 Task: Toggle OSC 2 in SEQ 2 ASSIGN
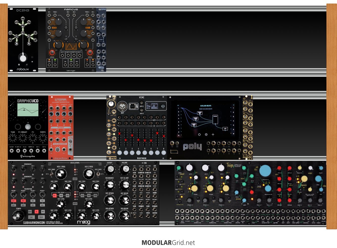point(82,195)
